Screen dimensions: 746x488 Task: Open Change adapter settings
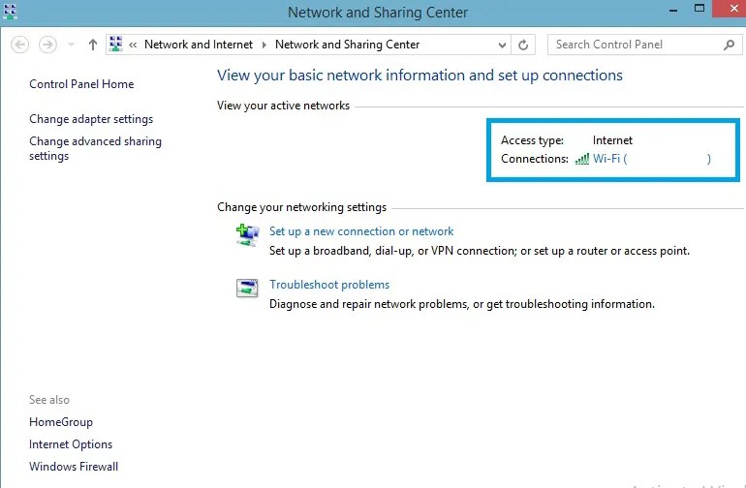(x=91, y=119)
